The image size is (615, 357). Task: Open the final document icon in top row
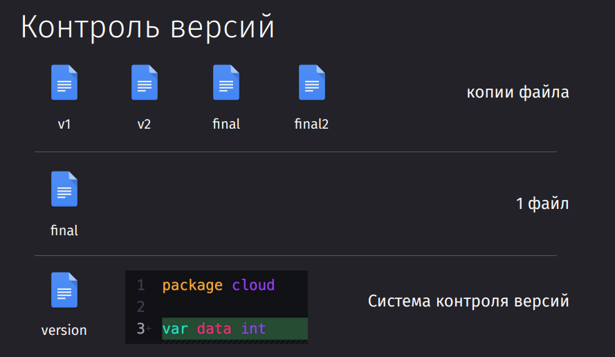click(226, 82)
